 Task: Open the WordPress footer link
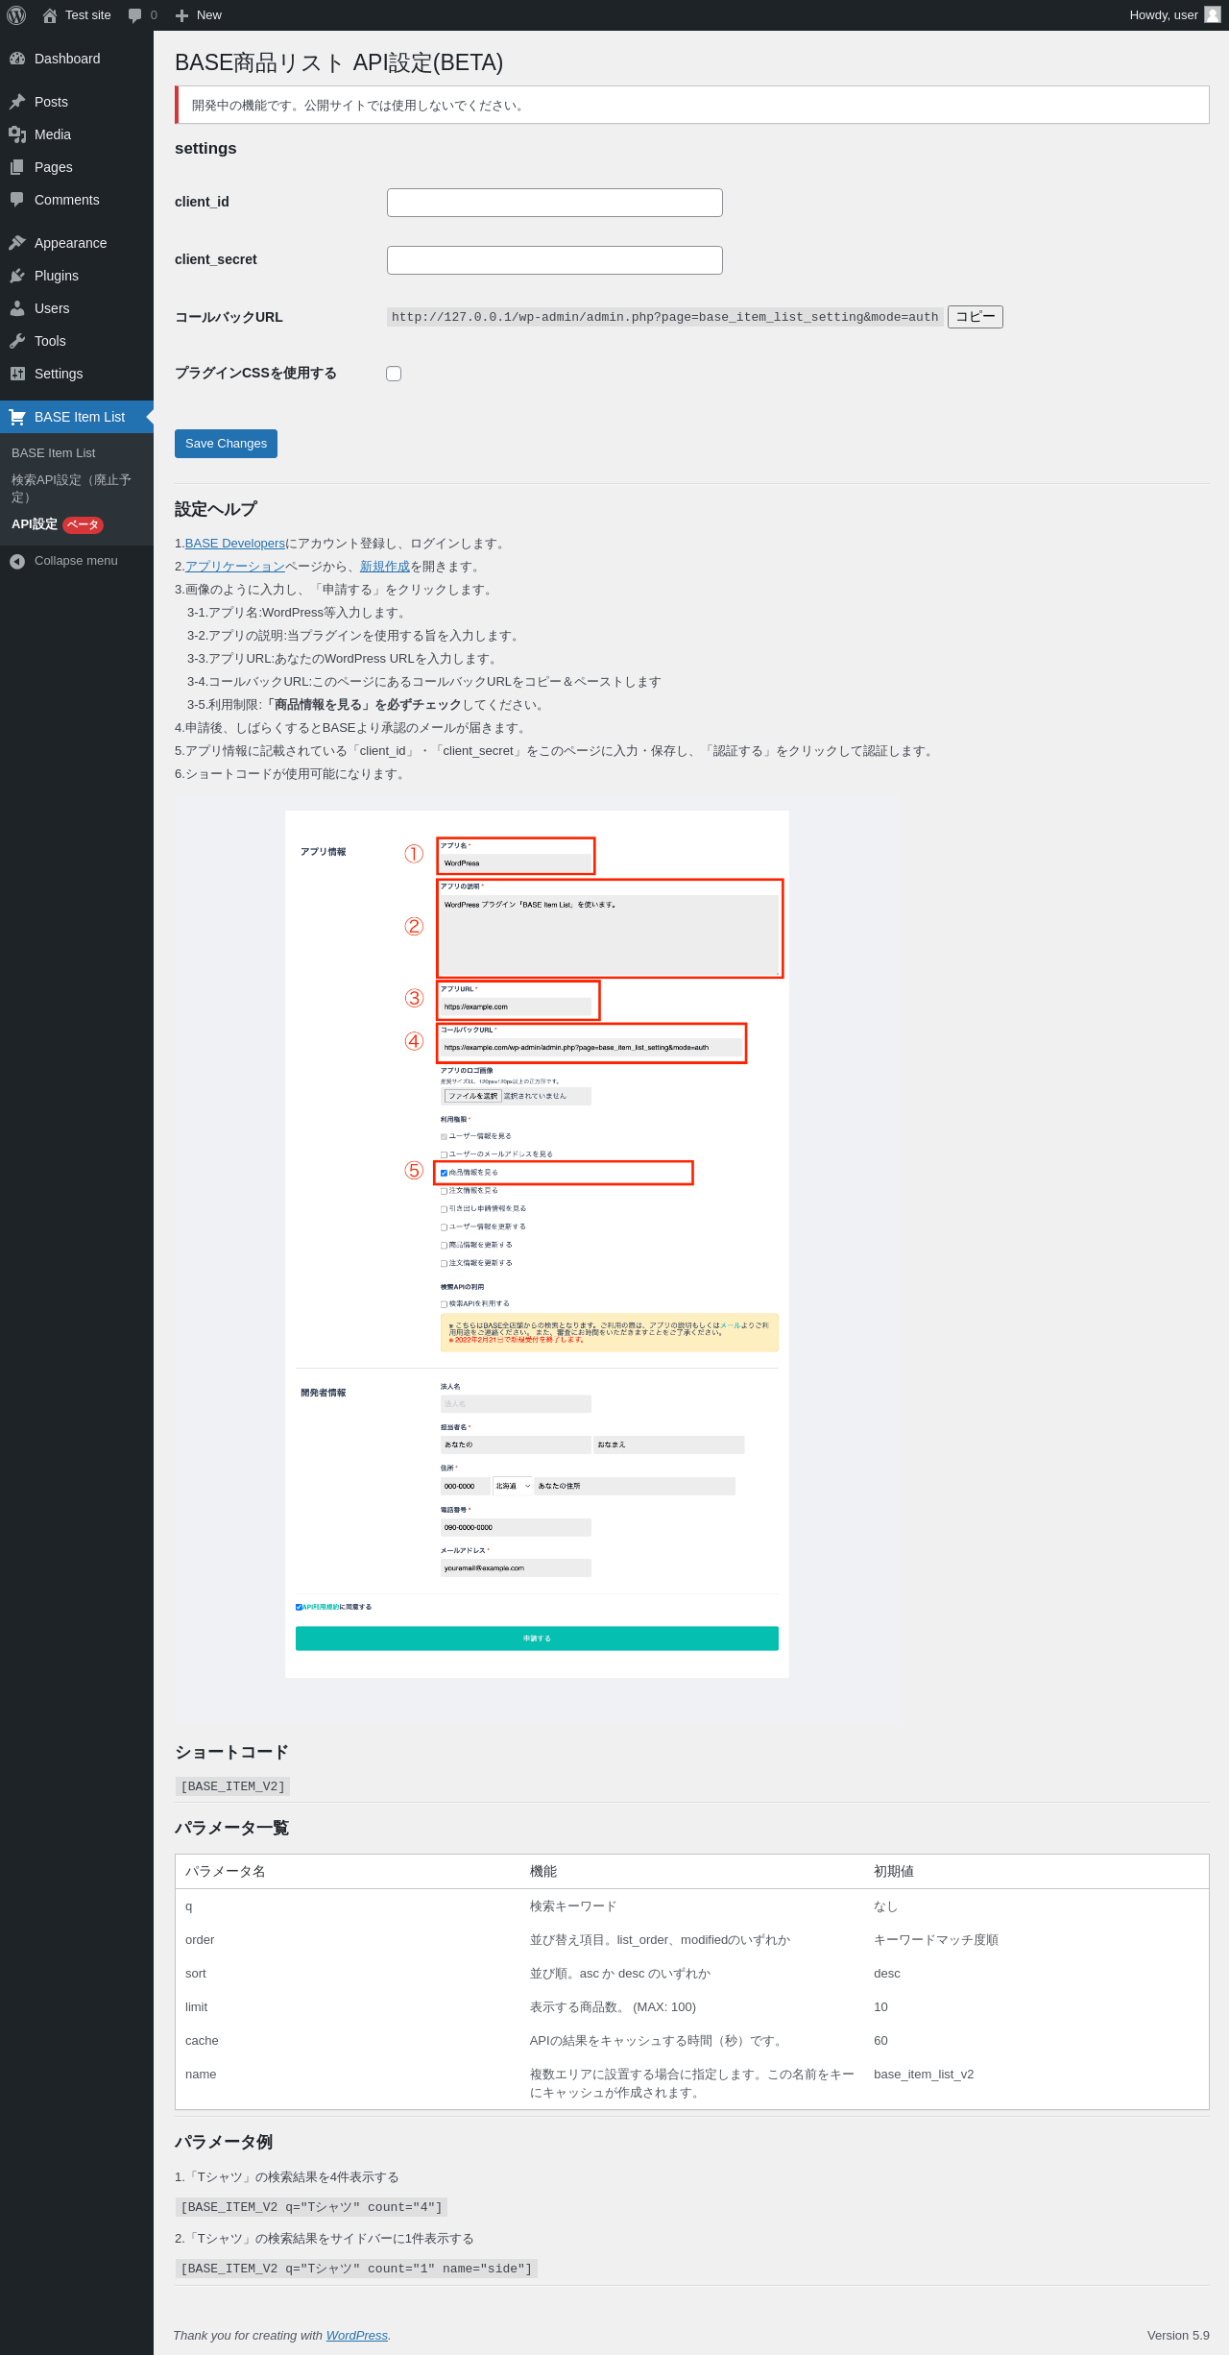(x=357, y=2336)
